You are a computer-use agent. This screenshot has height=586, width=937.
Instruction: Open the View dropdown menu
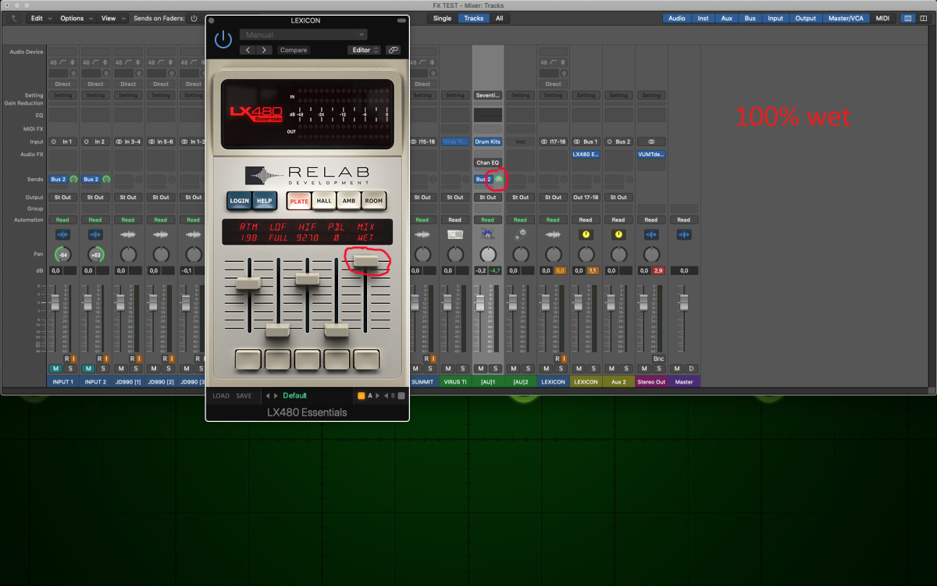coord(112,18)
